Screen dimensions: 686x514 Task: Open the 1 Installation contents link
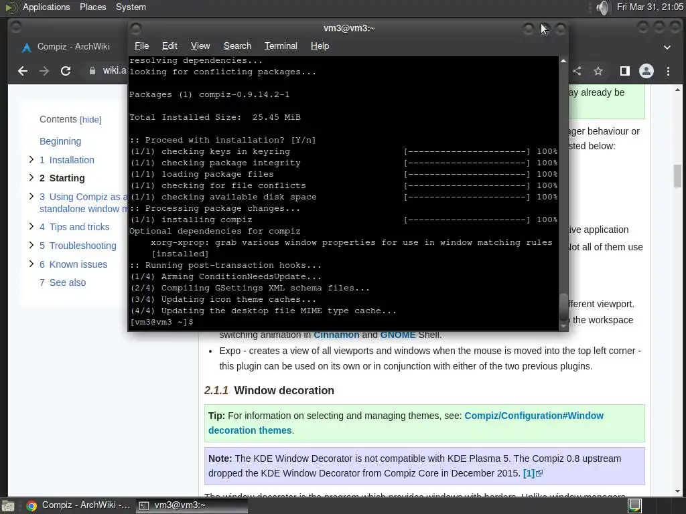pos(67,160)
